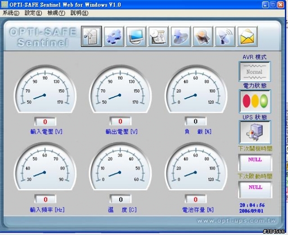Click the yellow envelope mail toolbar icon

tap(247, 36)
